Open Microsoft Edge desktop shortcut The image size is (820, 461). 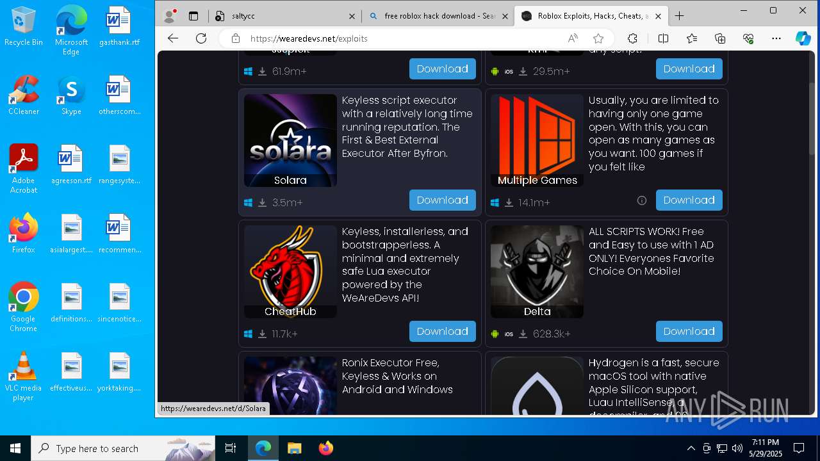tap(71, 31)
